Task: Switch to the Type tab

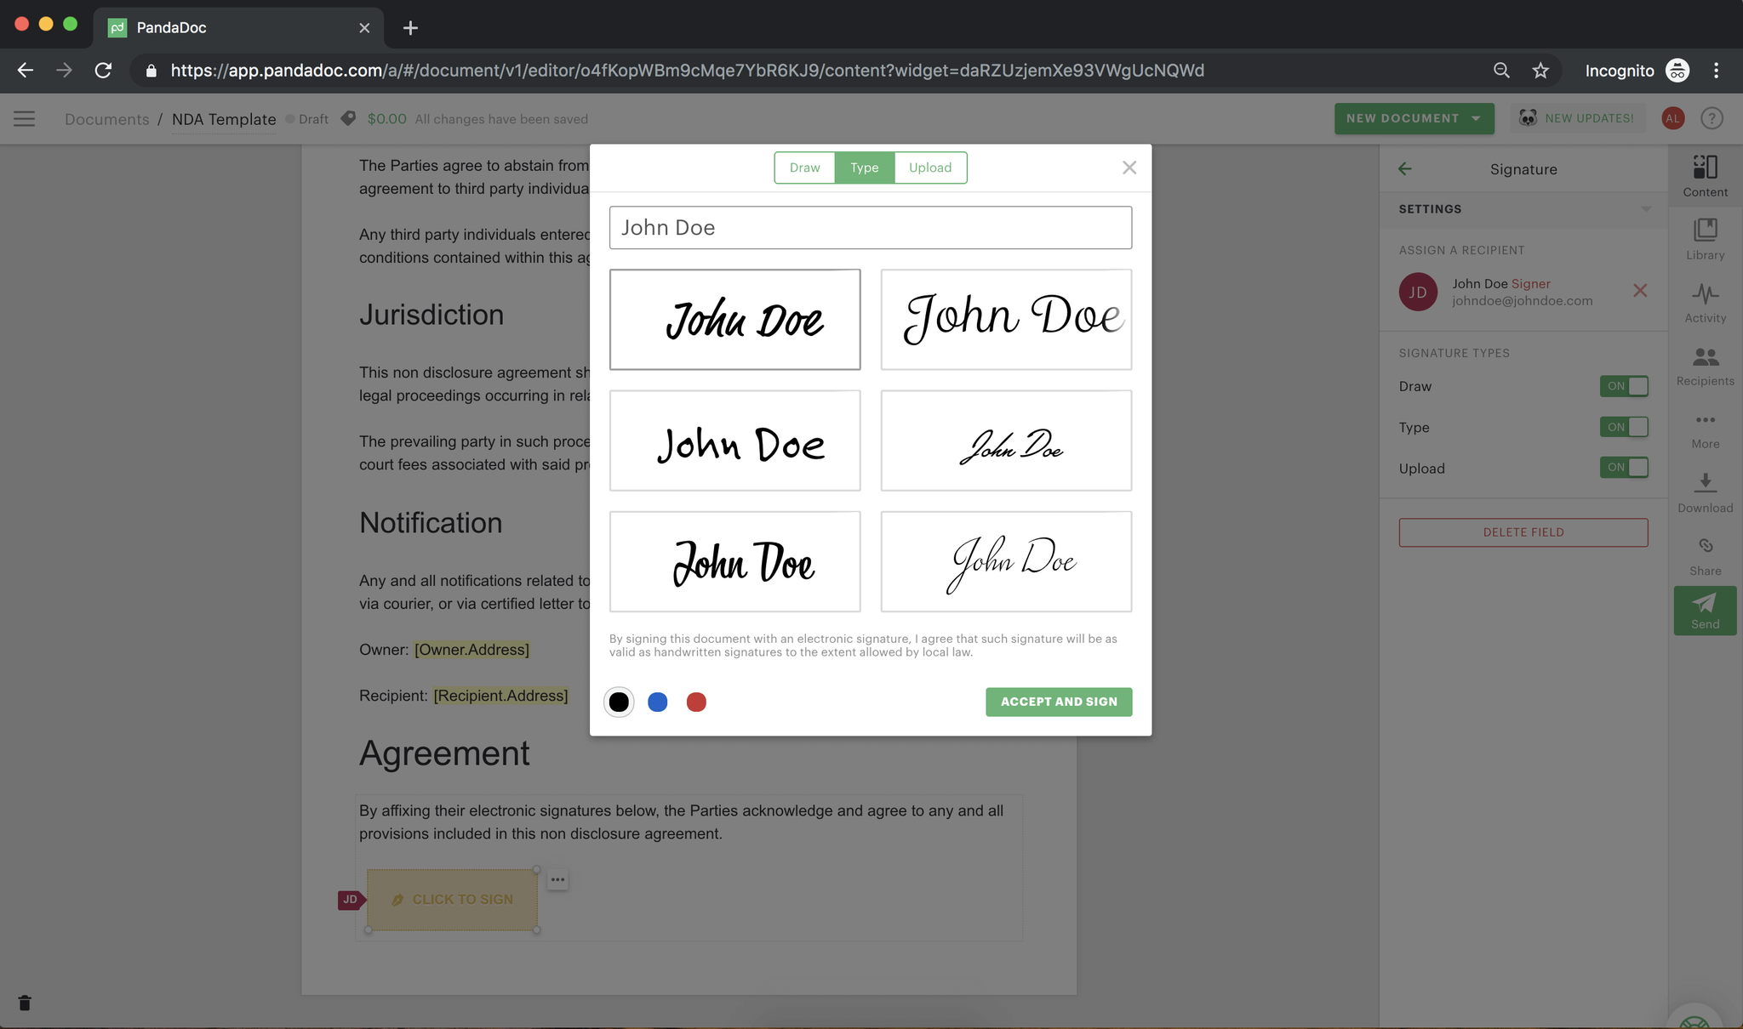Action: pyautogui.click(x=864, y=168)
